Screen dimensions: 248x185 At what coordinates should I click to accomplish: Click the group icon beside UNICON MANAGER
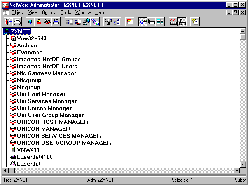(x=13, y=129)
